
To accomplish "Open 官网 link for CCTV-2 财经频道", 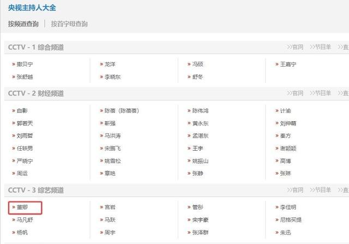I will [295, 93].
